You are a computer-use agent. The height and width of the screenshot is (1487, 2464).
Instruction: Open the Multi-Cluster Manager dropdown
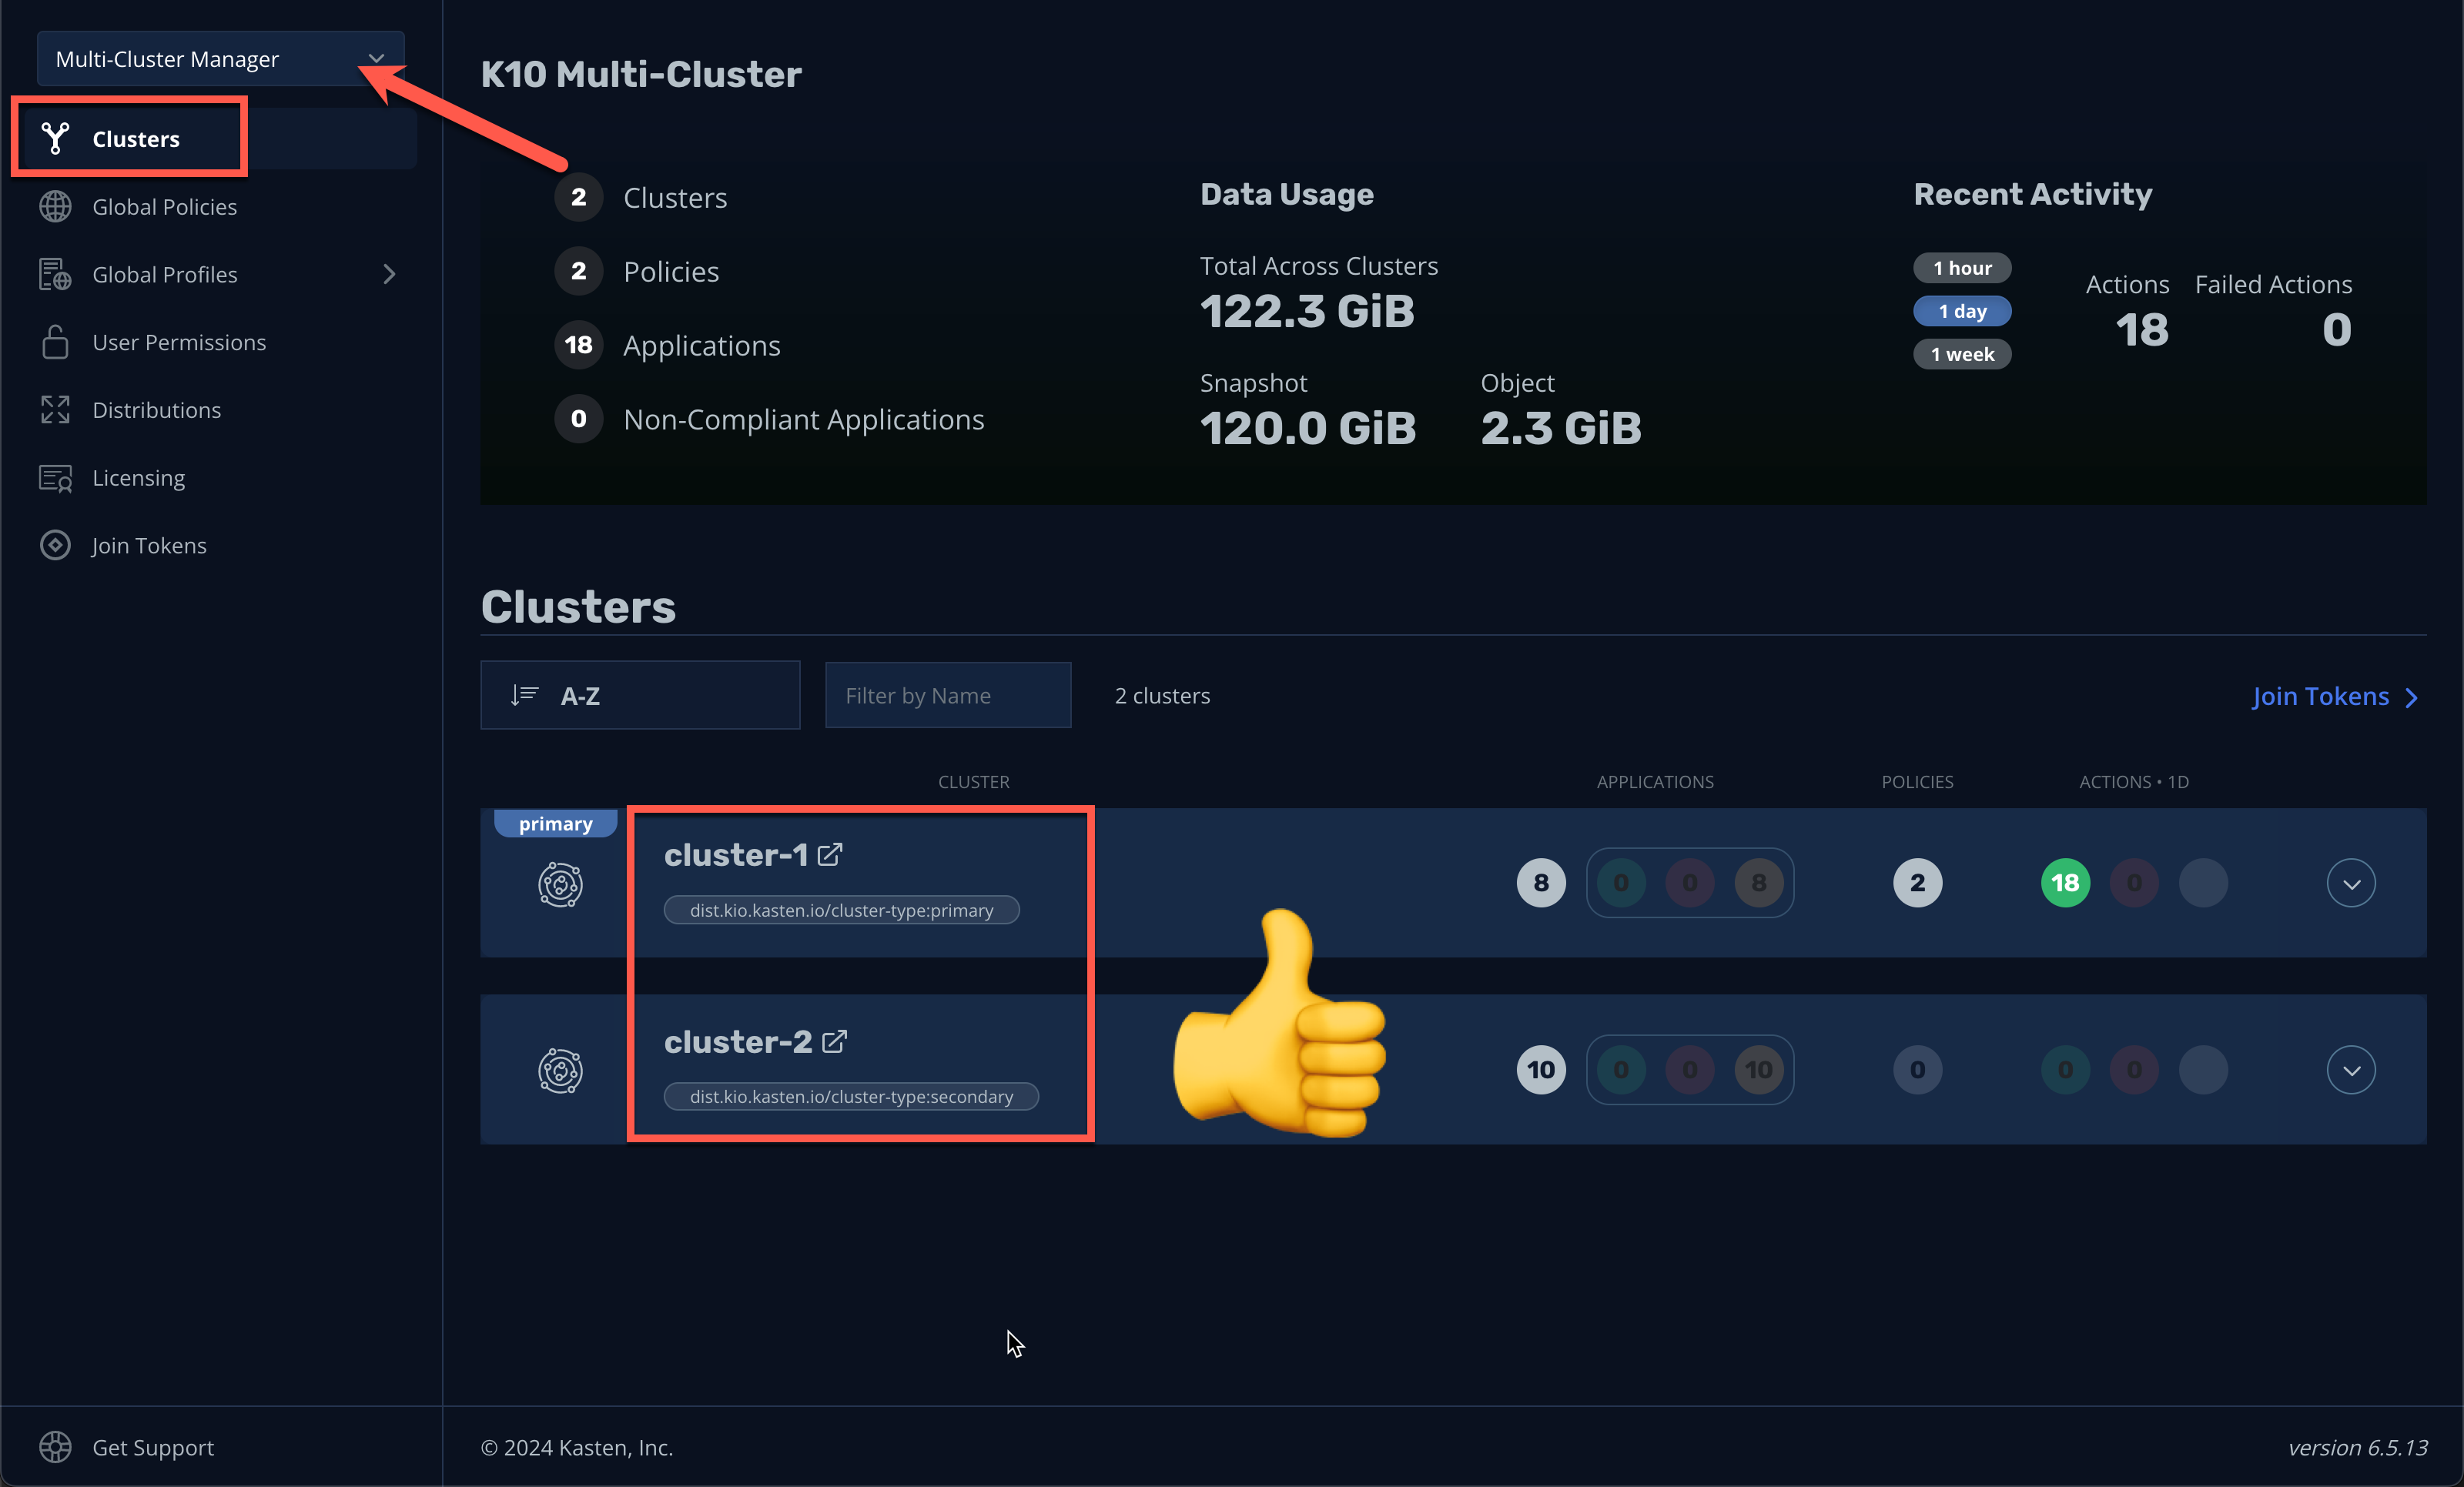tap(220, 59)
